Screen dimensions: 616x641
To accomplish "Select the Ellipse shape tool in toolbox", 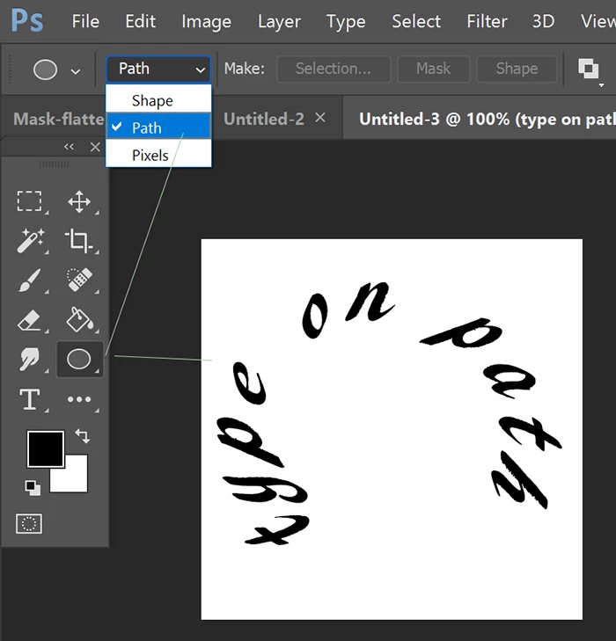I will [x=79, y=359].
